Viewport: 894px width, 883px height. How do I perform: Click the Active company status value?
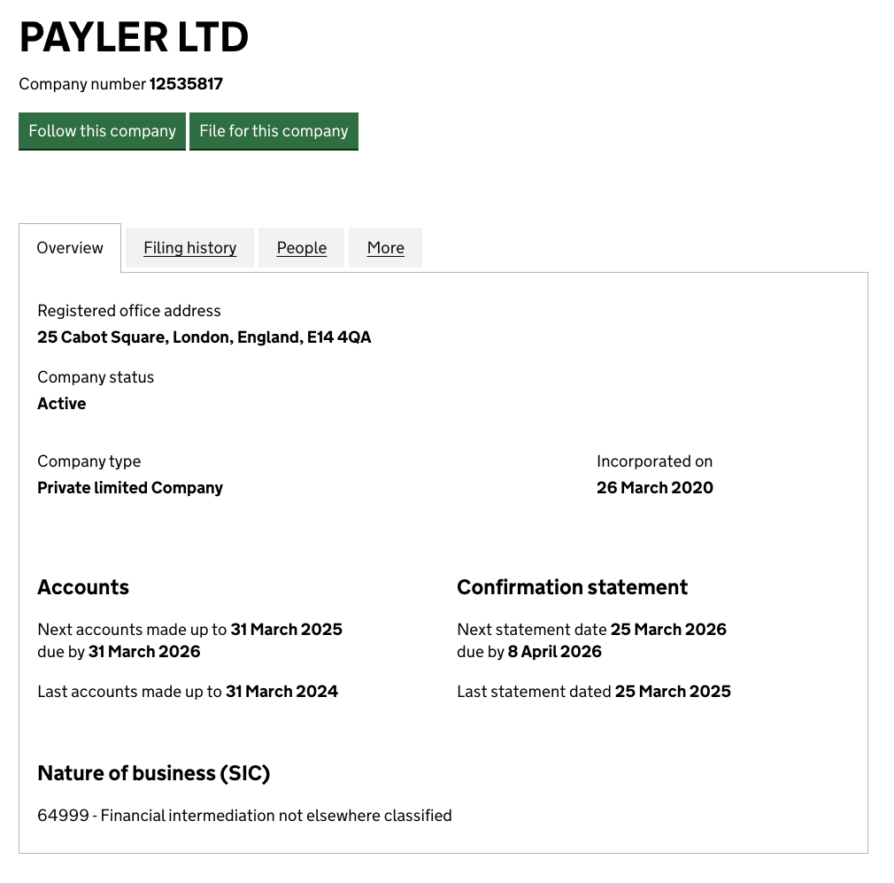62,404
